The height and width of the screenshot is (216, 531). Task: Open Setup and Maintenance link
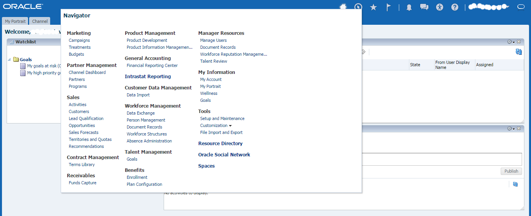tap(222, 118)
